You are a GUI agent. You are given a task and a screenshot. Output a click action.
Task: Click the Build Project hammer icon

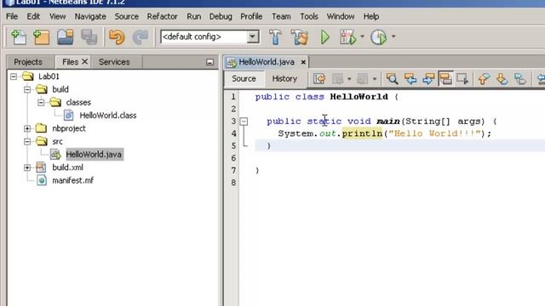click(x=275, y=37)
